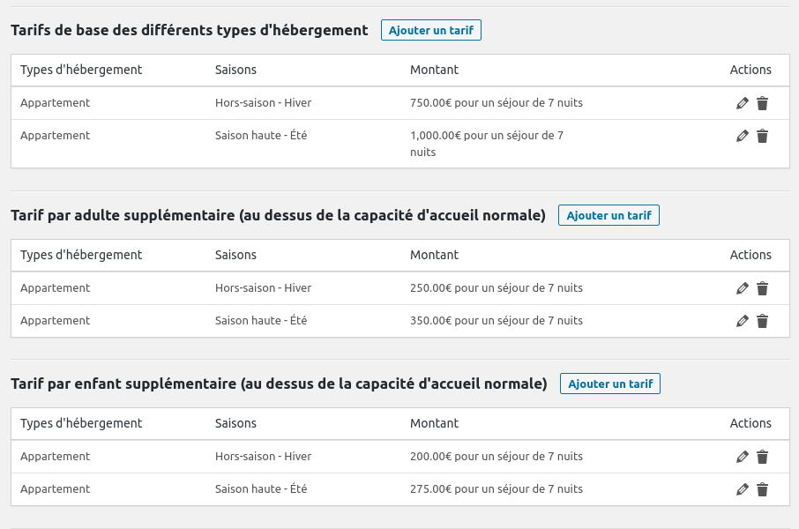Screen dimensions: 799x529
Task: Delete the 1,000.00€ base rate row
Action: pos(762,136)
